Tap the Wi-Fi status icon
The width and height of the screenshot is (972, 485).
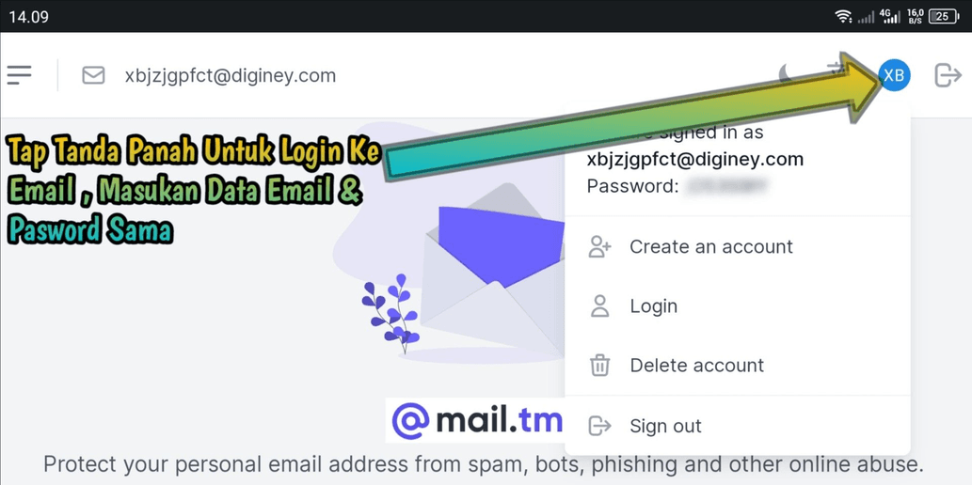[x=844, y=17]
